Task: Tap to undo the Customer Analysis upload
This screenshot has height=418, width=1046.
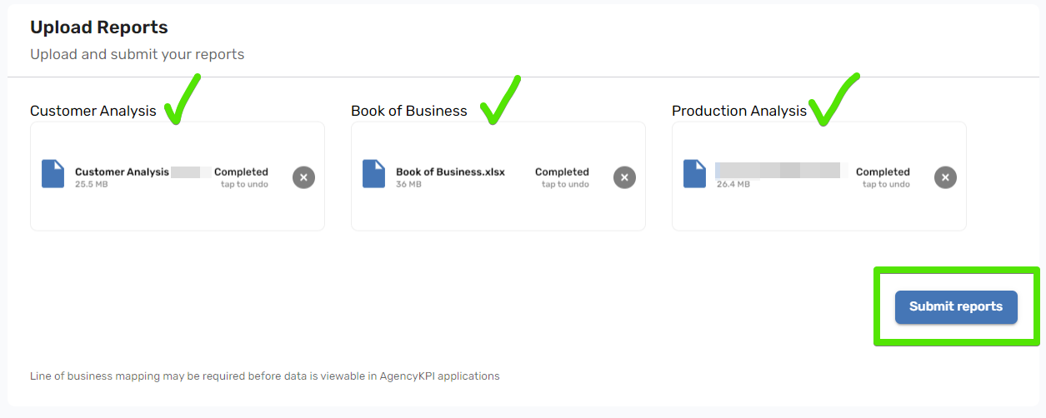Action: point(244,184)
